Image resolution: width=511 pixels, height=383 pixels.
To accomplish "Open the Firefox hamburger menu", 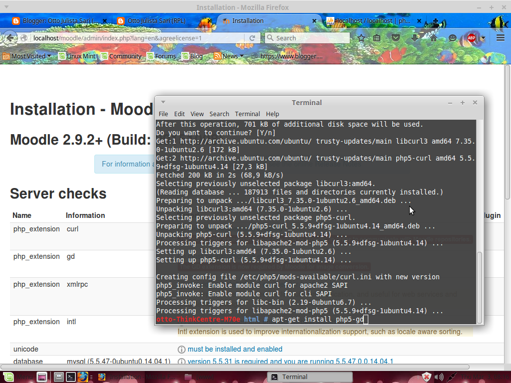I will tap(501, 38).
